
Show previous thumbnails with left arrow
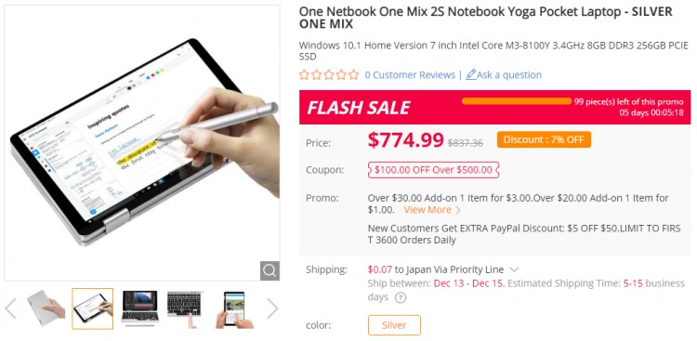10,308
